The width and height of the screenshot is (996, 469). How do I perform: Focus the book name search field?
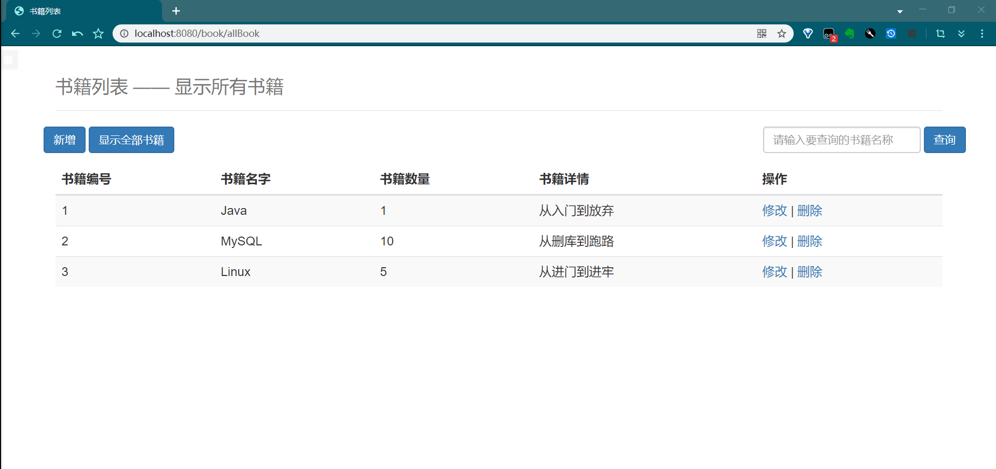click(841, 140)
